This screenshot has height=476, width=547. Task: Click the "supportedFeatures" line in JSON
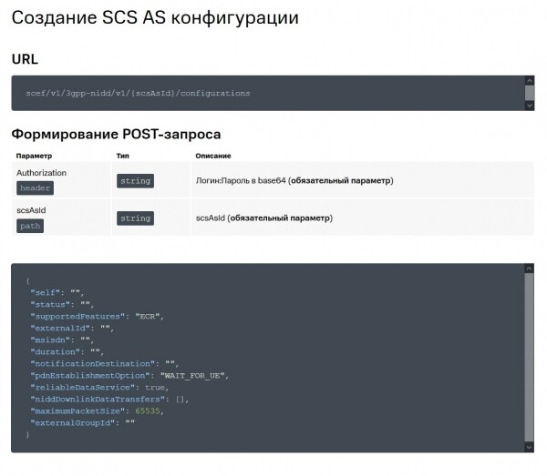tap(96, 316)
